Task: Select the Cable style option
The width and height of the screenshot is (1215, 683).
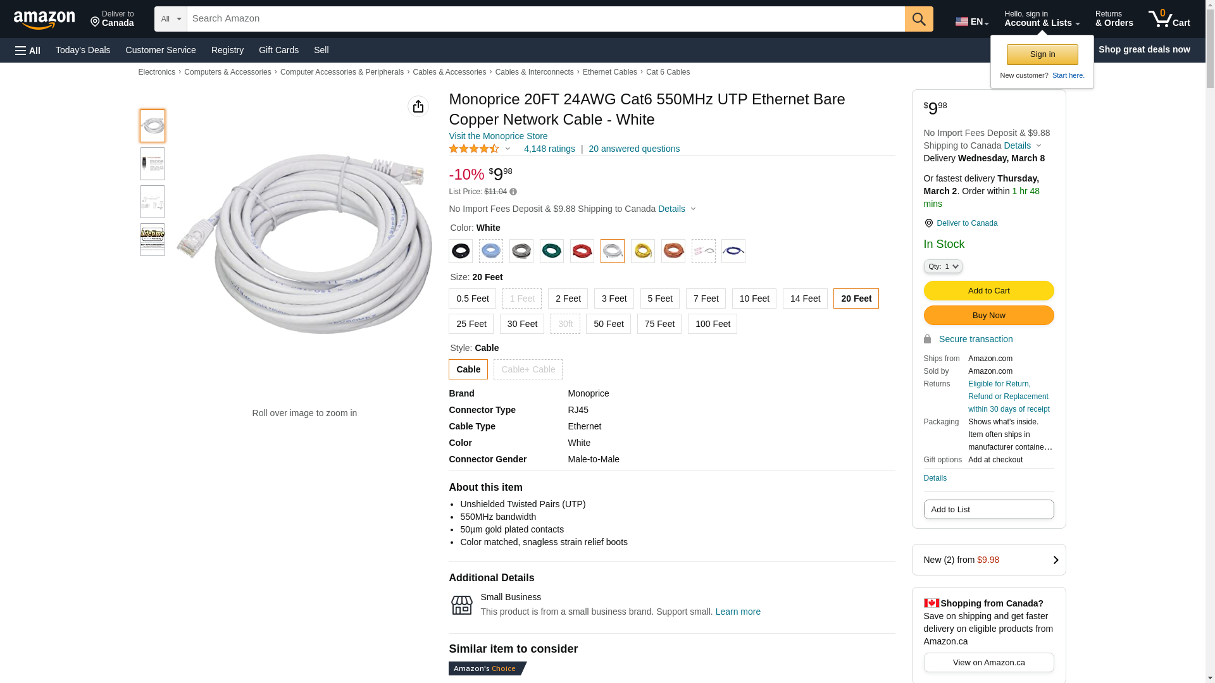Action: click(x=468, y=369)
